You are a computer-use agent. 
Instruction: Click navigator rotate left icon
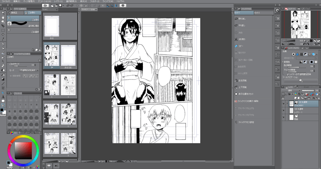(305, 44)
